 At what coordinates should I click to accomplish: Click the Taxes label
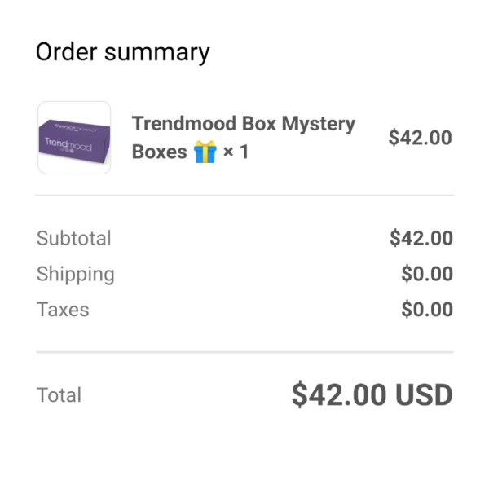(63, 310)
